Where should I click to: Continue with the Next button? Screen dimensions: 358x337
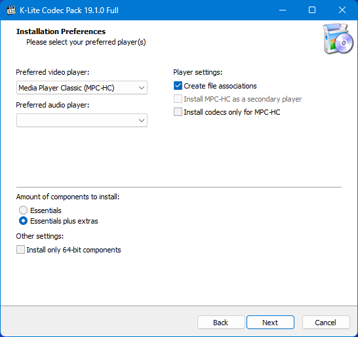click(x=270, y=323)
